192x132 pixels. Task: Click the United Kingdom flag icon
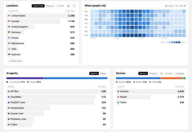[9, 27]
